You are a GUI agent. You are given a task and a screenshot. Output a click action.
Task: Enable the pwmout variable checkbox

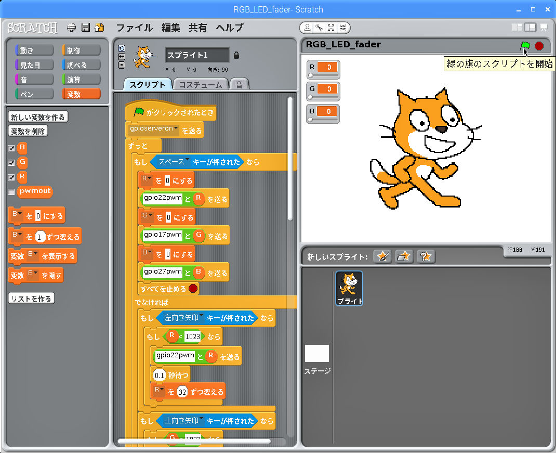pyautogui.click(x=11, y=192)
